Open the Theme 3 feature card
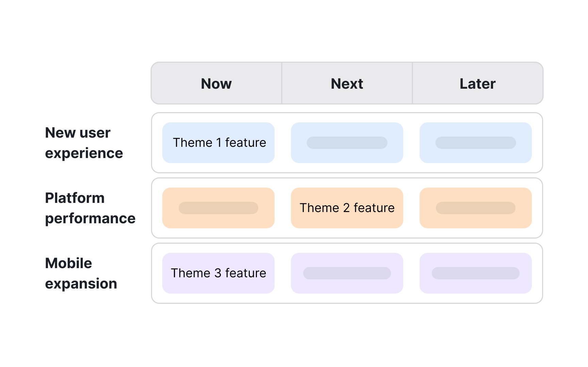Image resolution: width=588 pixels, height=367 pixels. pyautogui.click(x=218, y=273)
